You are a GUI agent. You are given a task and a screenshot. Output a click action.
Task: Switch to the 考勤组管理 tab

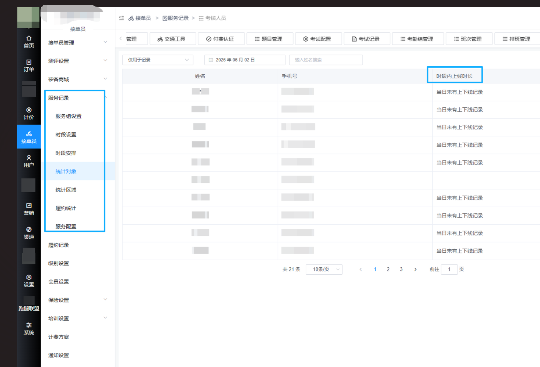418,39
